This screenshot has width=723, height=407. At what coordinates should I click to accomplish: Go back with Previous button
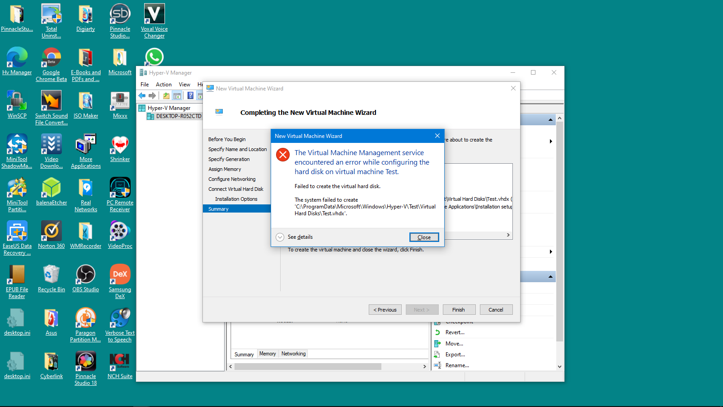coord(385,310)
